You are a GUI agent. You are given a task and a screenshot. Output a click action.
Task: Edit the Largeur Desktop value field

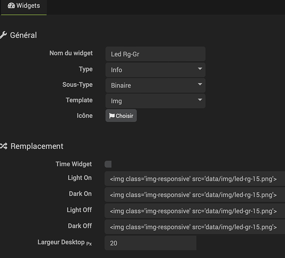click(150, 243)
